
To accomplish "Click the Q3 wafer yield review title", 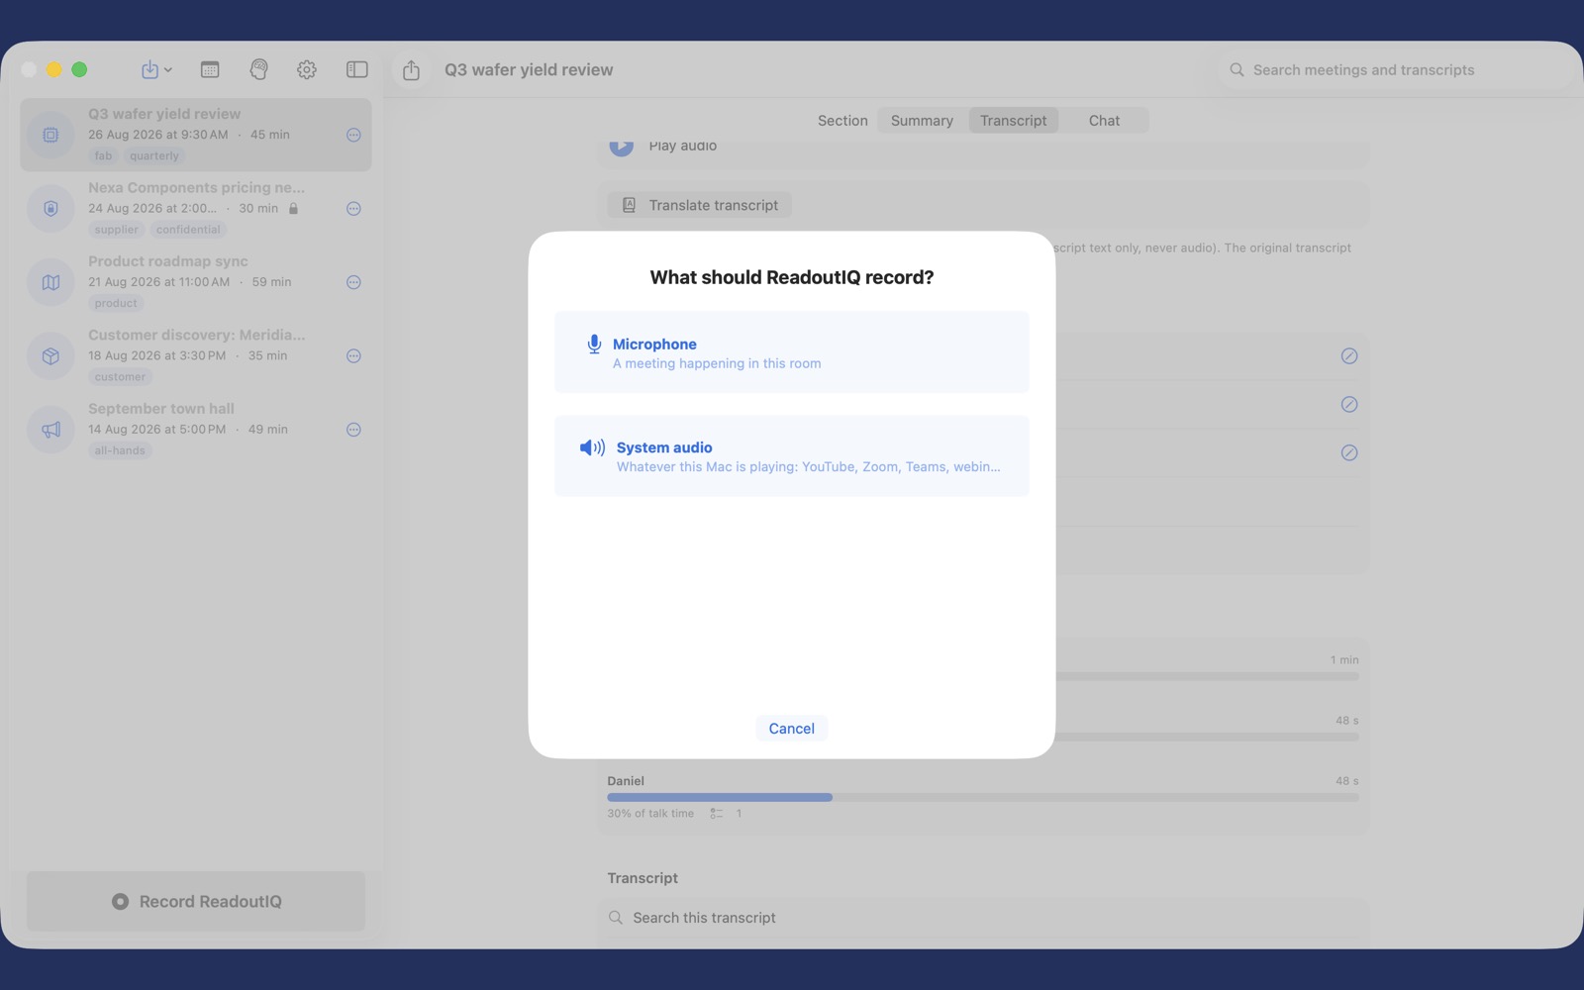I will 529,70.
